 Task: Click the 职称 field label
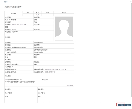tap(36, 57)
